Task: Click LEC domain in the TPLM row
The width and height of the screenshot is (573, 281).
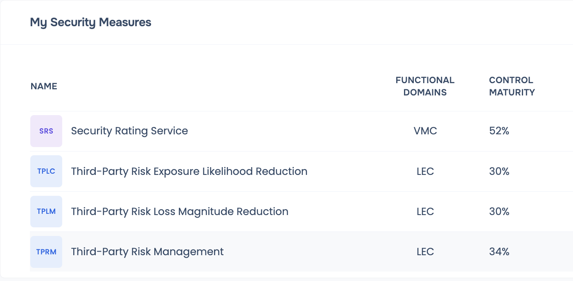Action: point(425,211)
